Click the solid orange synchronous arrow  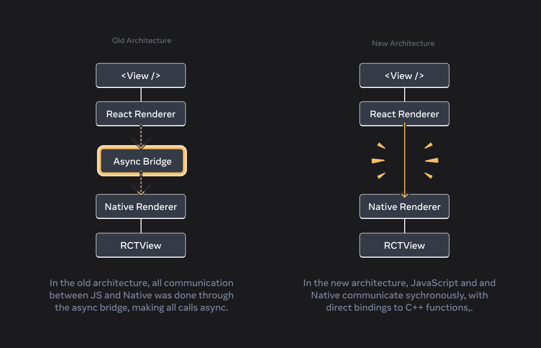click(x=404, y=161)
